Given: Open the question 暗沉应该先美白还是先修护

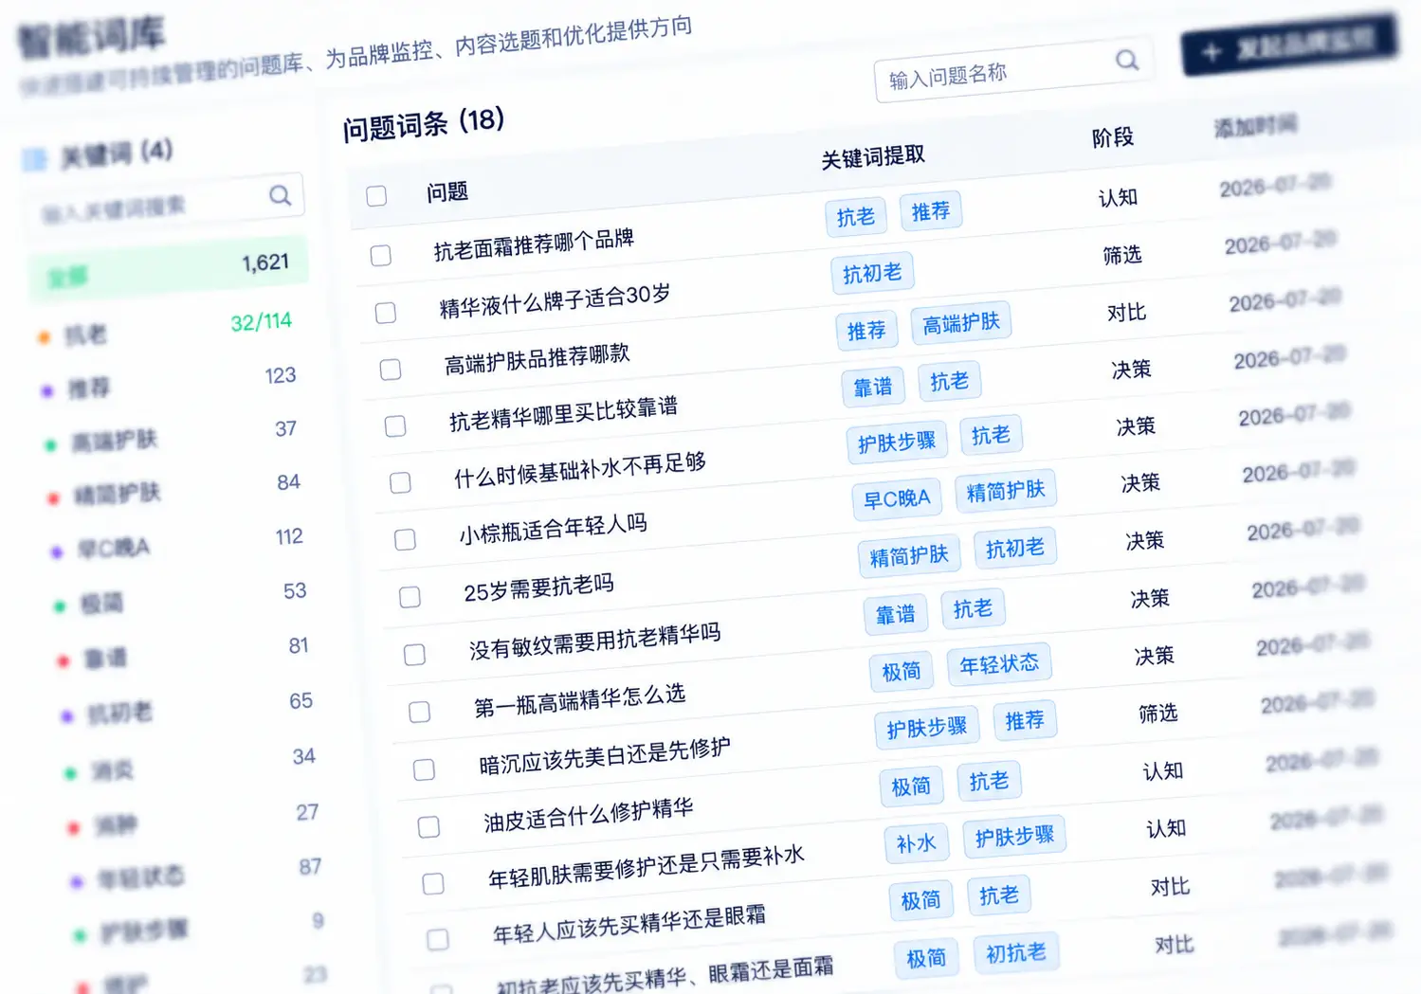Looking at the screenshot, I should (x=605, y=755).
